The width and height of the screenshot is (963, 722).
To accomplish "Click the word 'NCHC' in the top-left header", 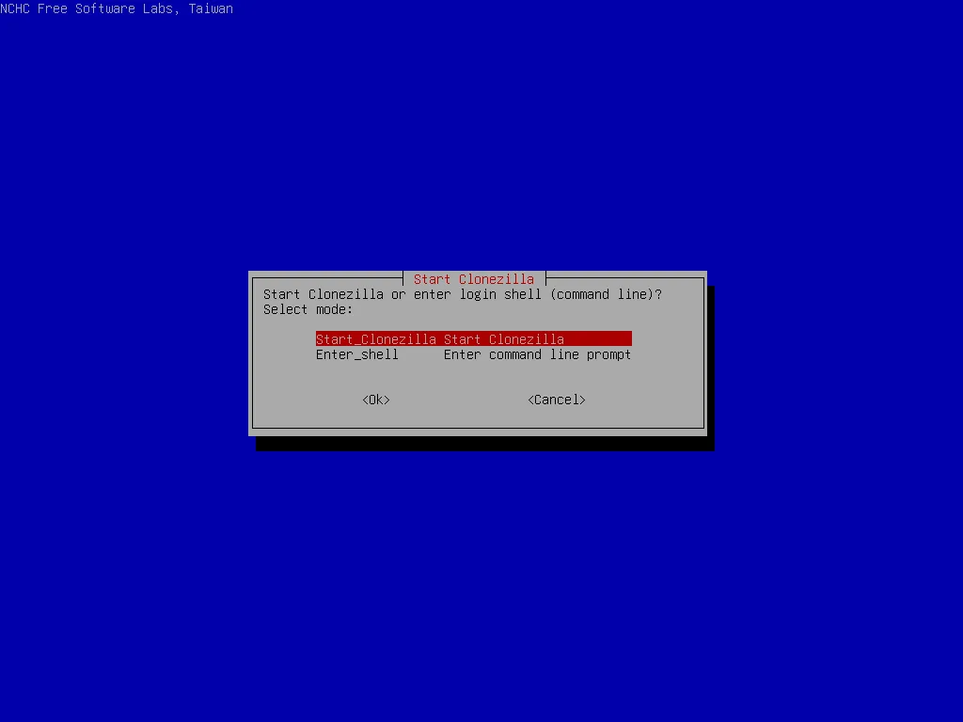I will 15,8.
